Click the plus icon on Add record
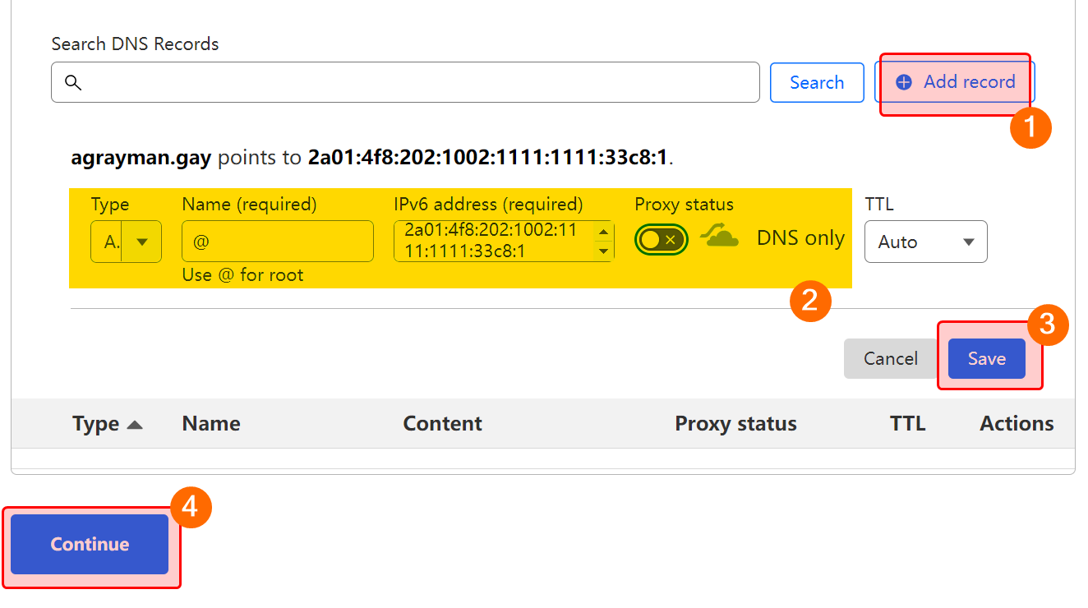Viewport: 1088px width, 608px height. (904, 82)
